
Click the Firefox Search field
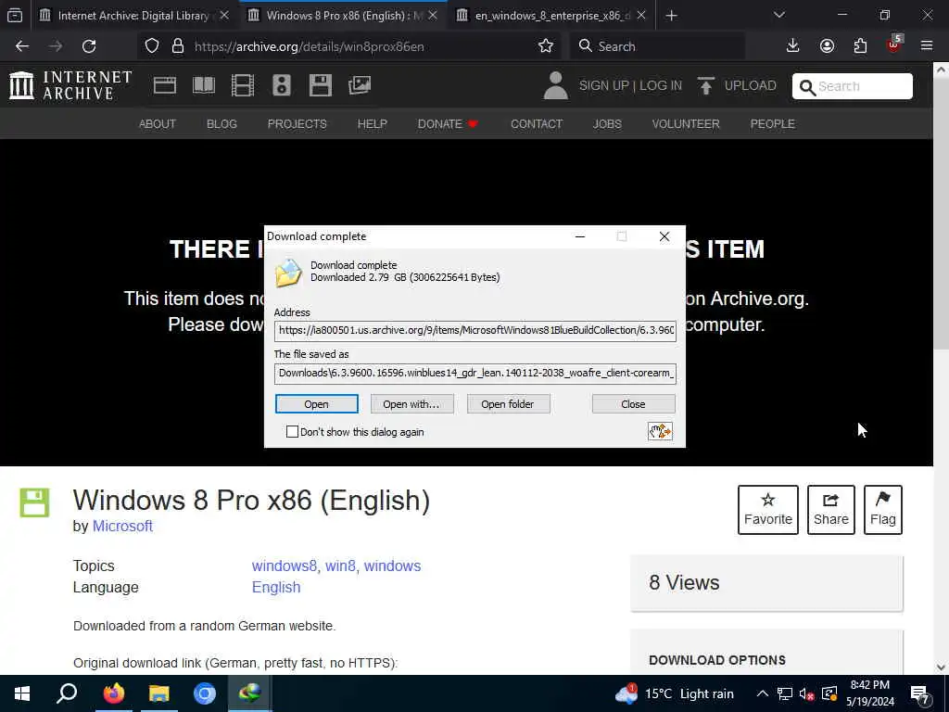point(658,46)
